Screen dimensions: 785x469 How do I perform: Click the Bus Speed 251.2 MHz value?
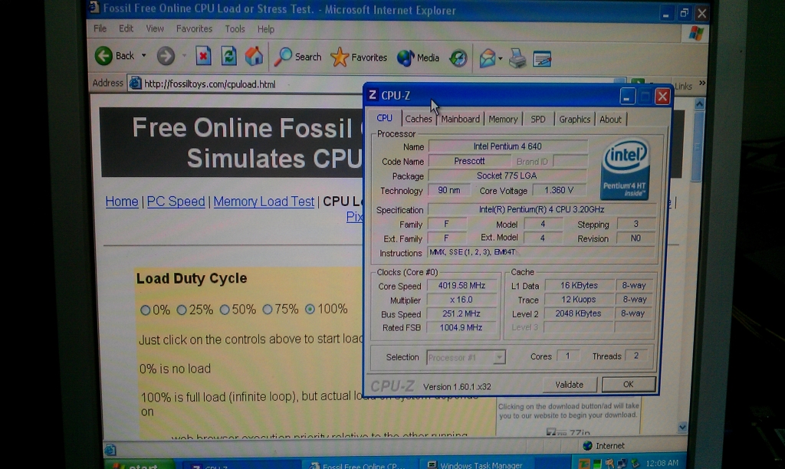click(x=461, y=313)
